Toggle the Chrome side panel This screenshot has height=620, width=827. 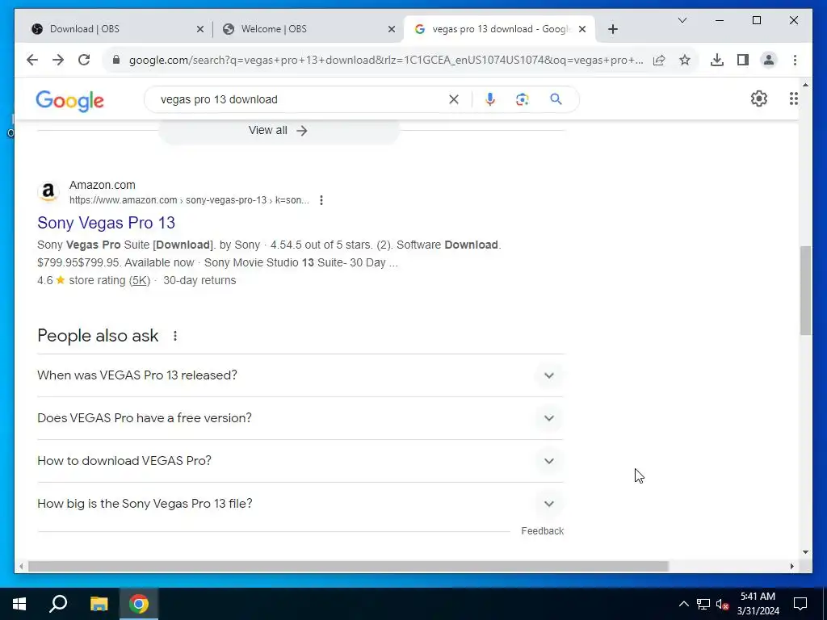click(x=743, y=60)
